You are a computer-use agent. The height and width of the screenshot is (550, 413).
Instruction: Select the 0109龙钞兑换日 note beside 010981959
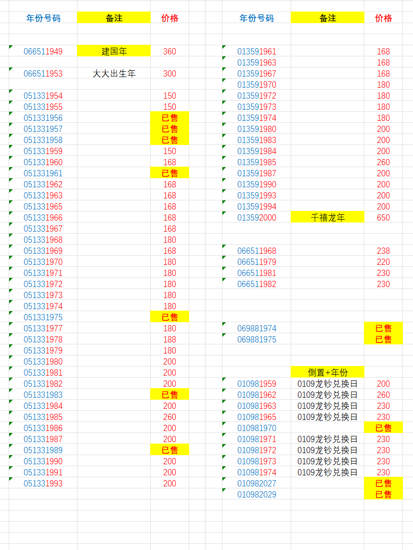click(x=328, y=384)
